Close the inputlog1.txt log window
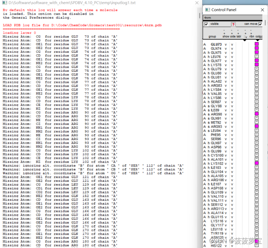The width and height of the screenshot is (268, 248). coord(197,3)
